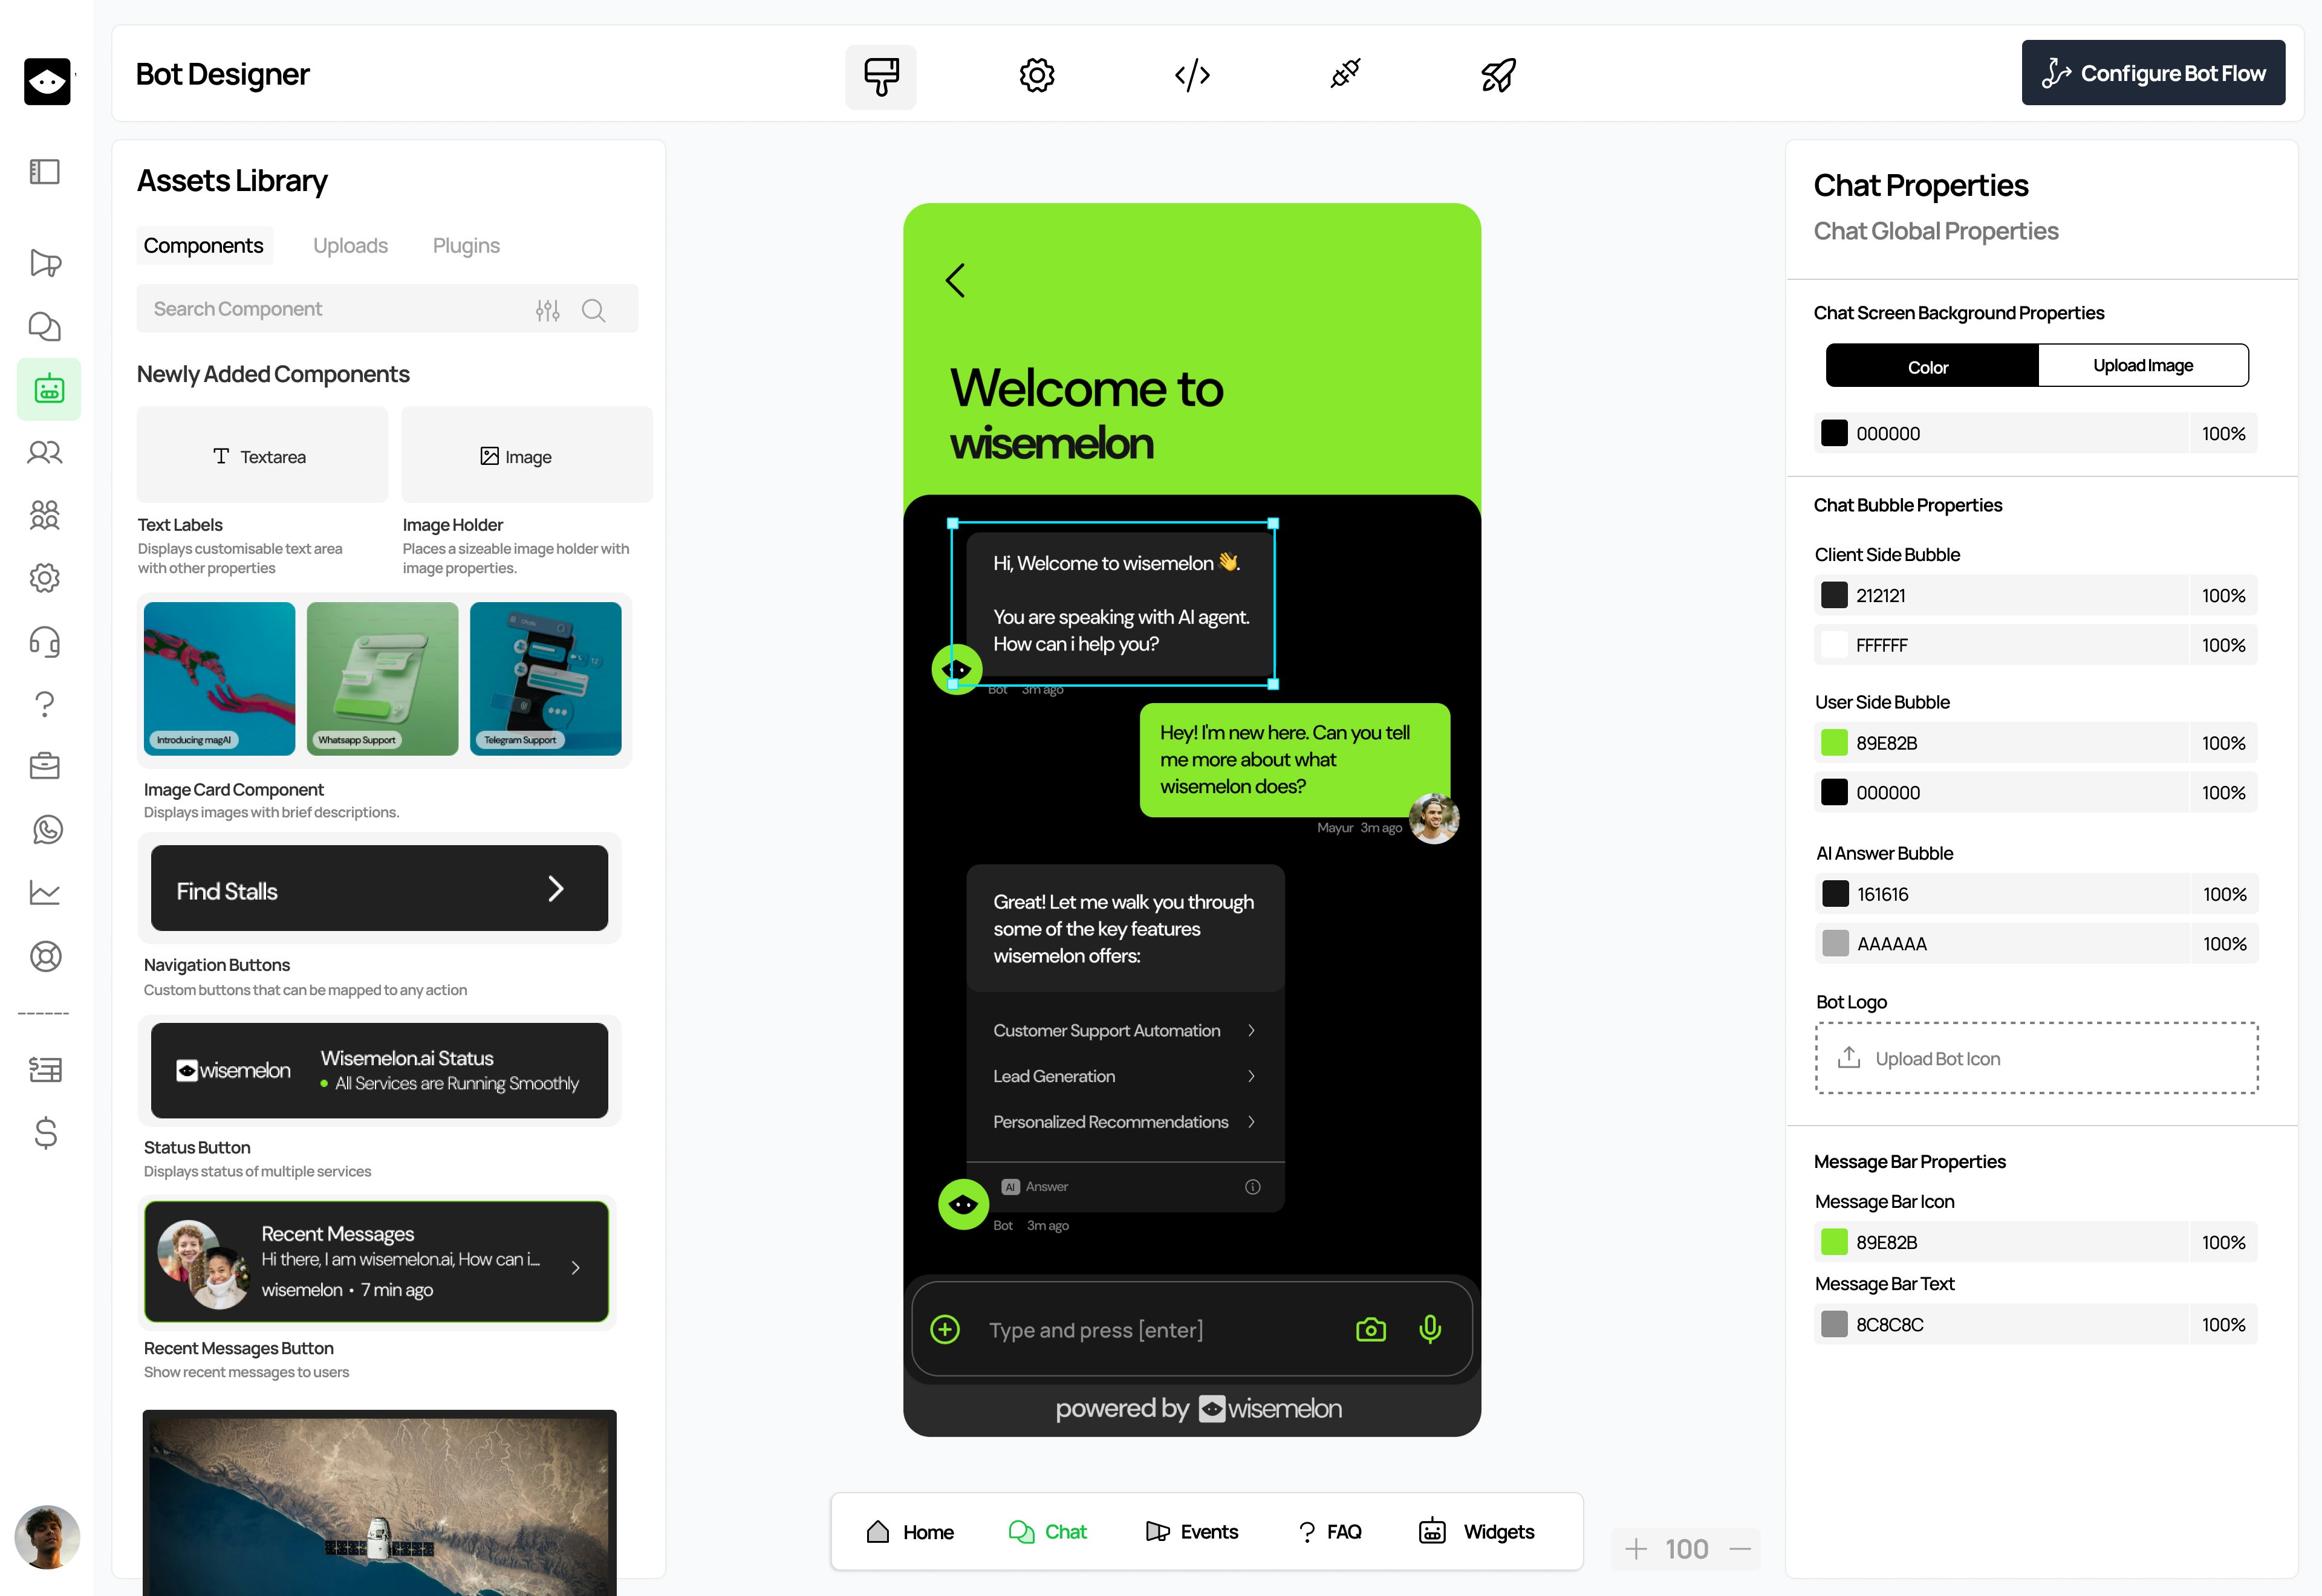This screenshot has height=1596, width=2322.
Task: Add the Image component
Action: (x=527, y=456)
